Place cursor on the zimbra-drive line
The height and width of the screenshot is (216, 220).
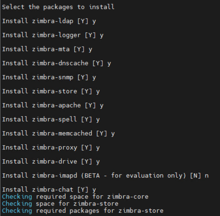(51, 162)
